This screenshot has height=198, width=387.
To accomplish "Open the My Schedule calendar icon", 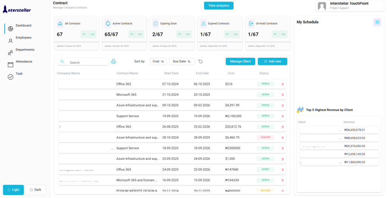I will pos(377,22).
